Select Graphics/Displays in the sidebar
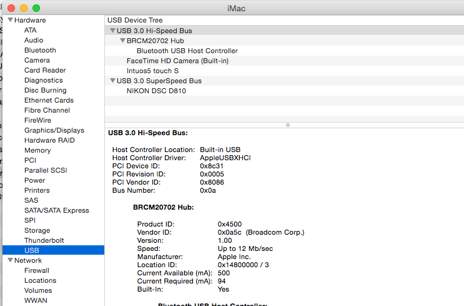The height and width of the screenshot is (306, 464). [54, 130]
